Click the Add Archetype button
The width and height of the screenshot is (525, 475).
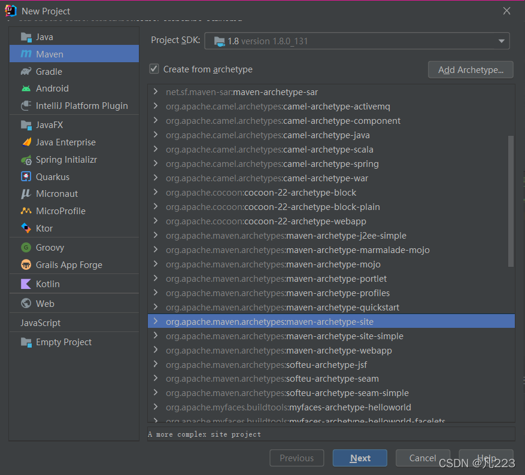pyautogui.click(x=471, y=69)
